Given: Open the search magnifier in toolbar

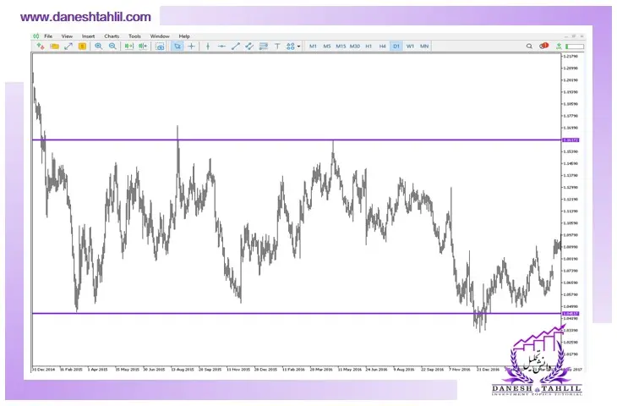Looking at the screenshot, I should (x=530, y=46).
